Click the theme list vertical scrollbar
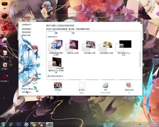159x127 pixels. click(140, 59)
